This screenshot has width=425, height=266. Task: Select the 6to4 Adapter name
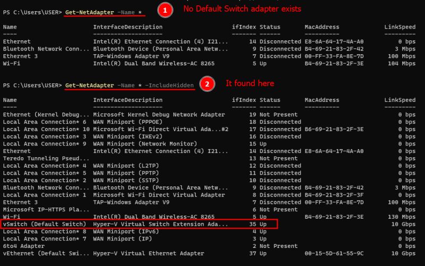[x=24, y=246]
